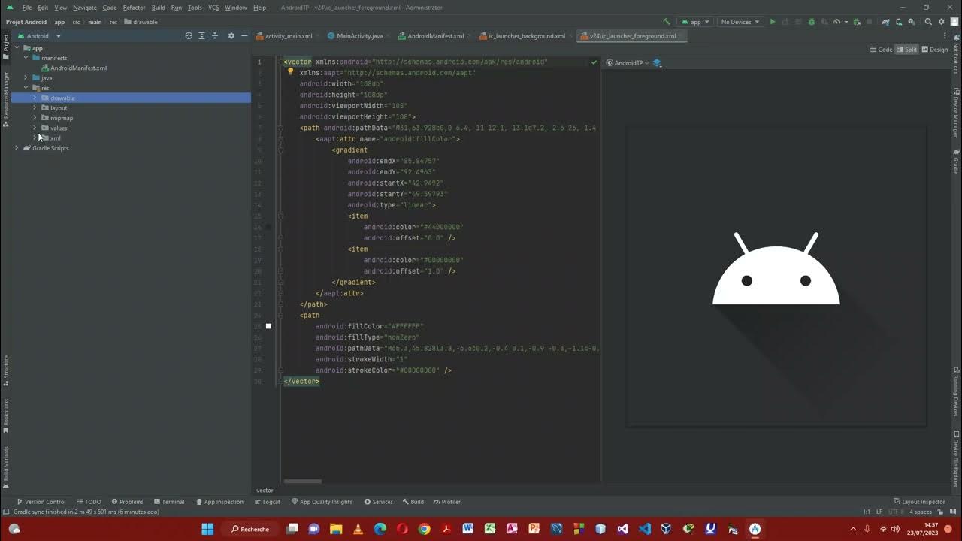Click the Recherche taskbar search box
Screen dimensions: 962x541
[x=250, y=529]
